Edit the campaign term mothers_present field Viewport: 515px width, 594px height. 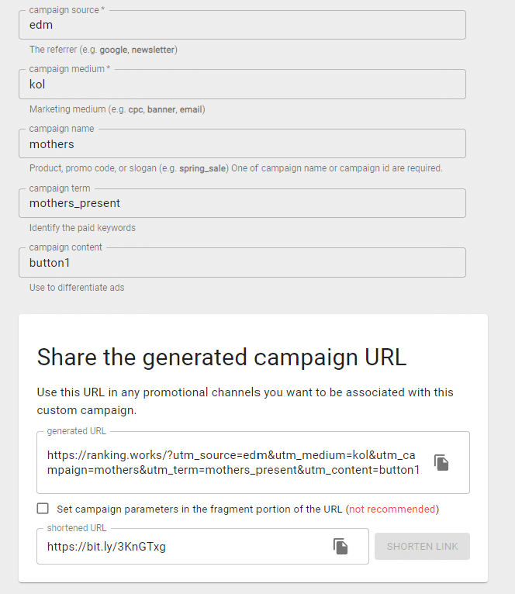tap(242, 203)
